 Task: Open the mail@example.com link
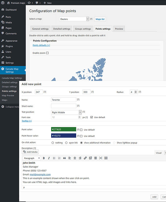[40, 174]
